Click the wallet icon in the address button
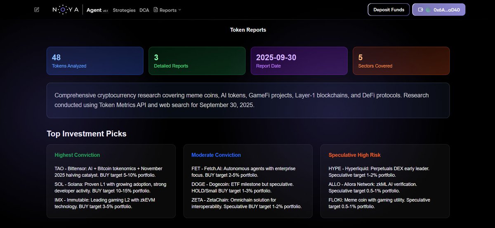This screenshot has width=495, height=228. [421, 9]
